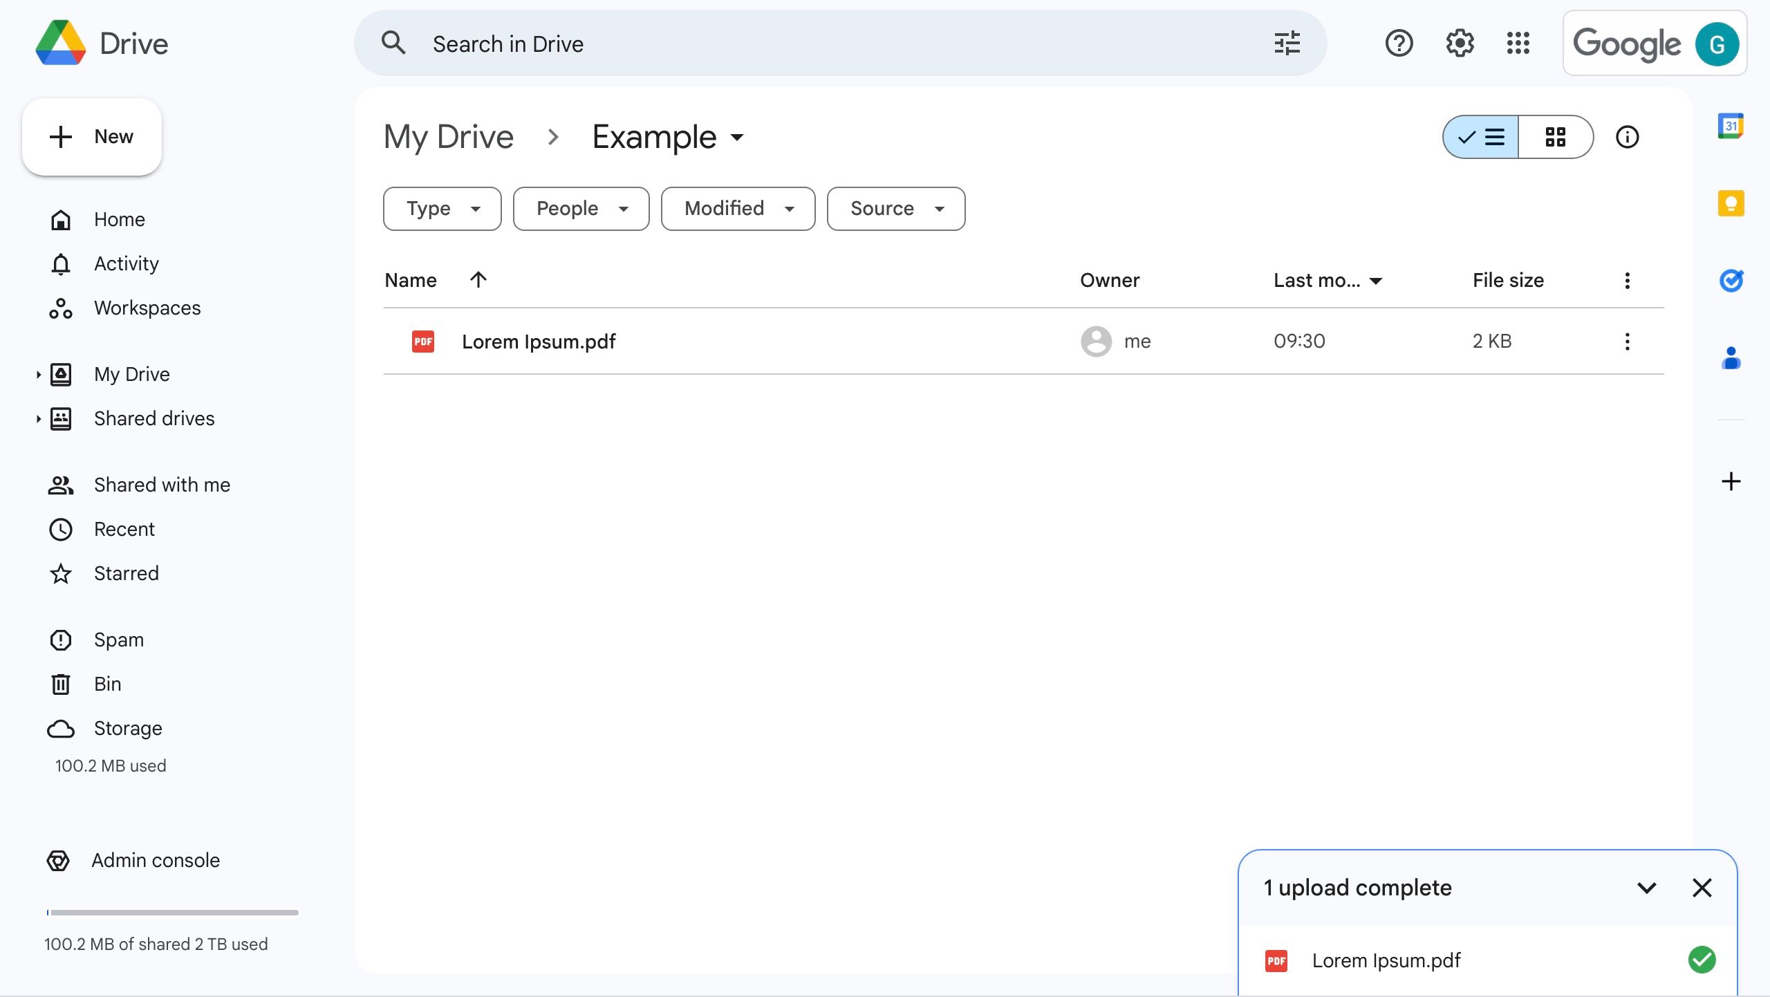Screen dimensions: 1770x997
Task: Open the Tasks side panel
Action: click(x=1731, y=280)
